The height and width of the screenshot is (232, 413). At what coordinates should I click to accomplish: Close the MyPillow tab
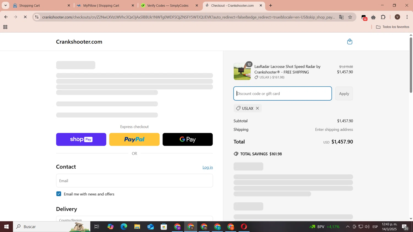[x=133, y=5]
